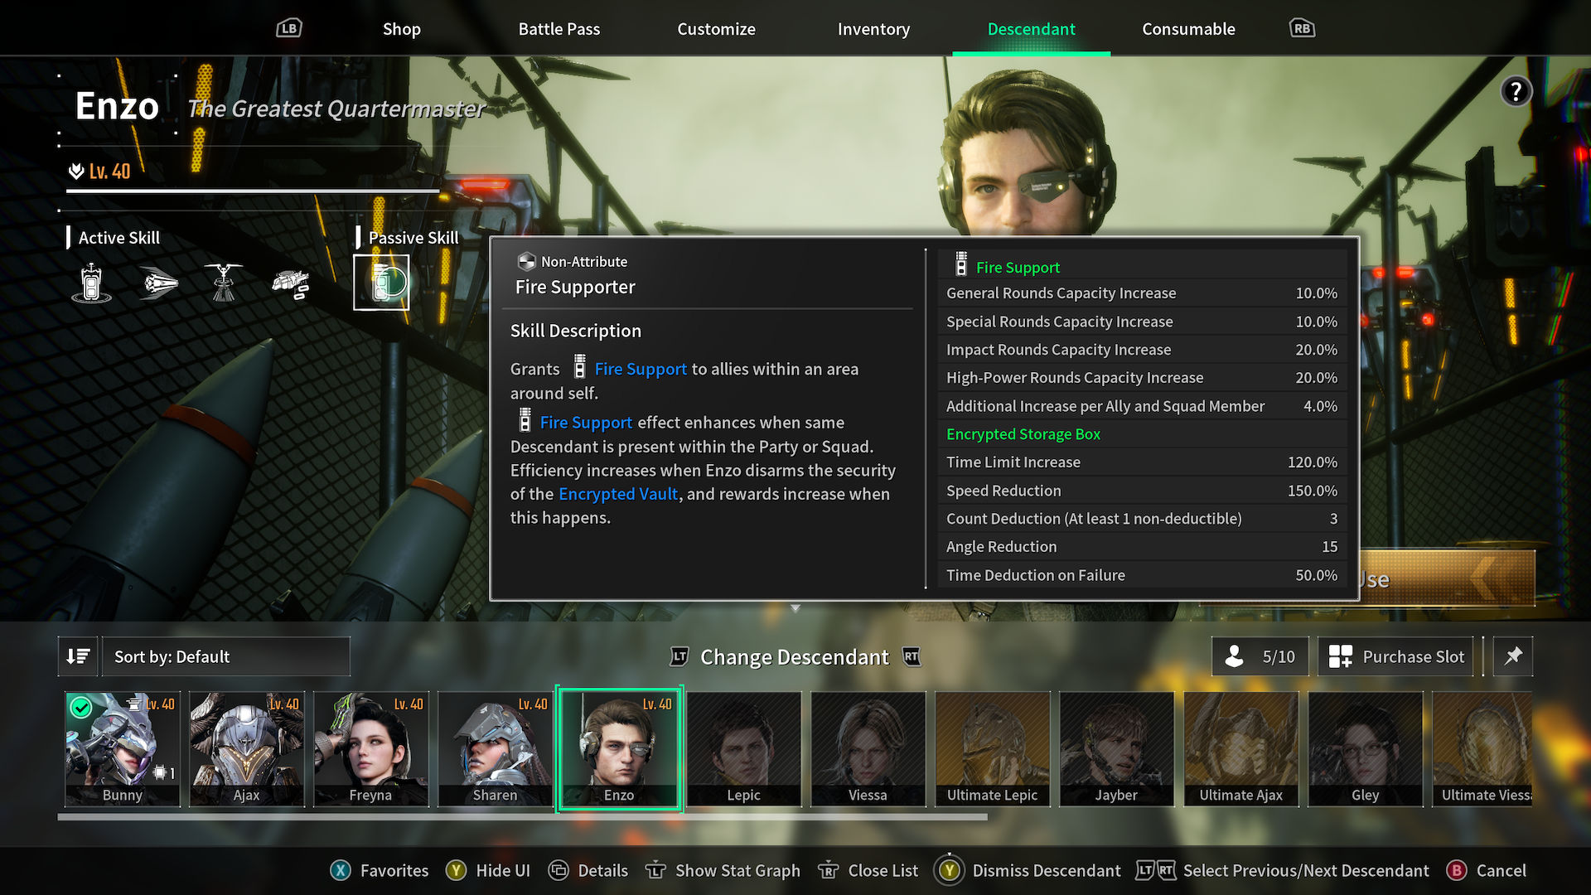Screen dimensions: 1591x895
Task: Select the Fire Supporter passive skill icon
Action: click(383, 282)
